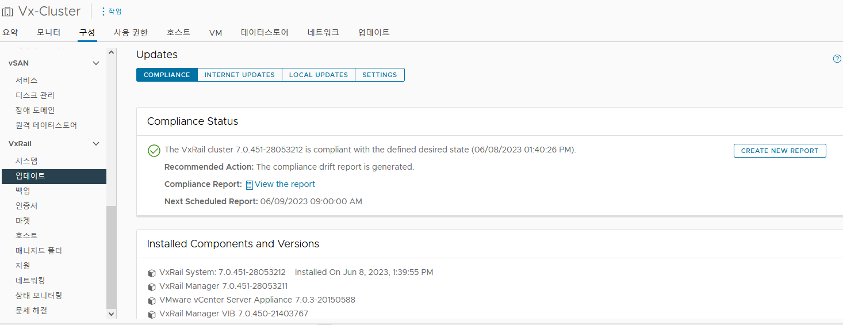Collapse the vSAN section chevron
The width and height of the screenshot is (843, 325).
pos(96,63)
